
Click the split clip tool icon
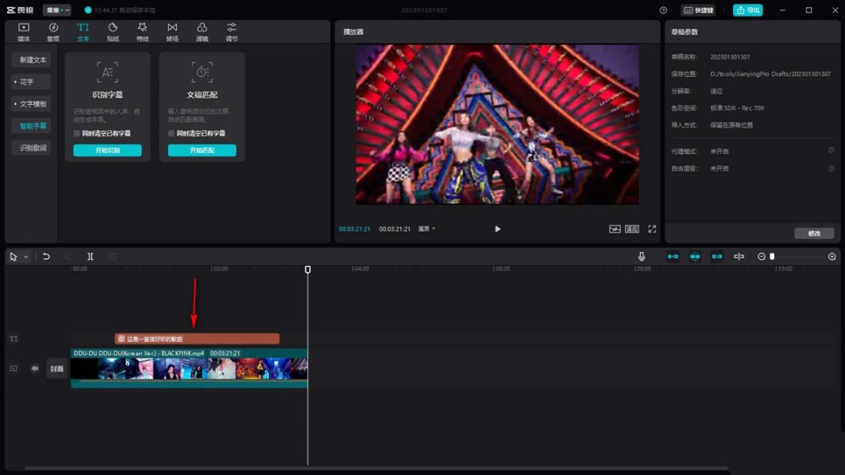pos(90,256)
